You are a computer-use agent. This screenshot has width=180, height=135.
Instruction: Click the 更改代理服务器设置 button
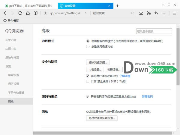102,118
